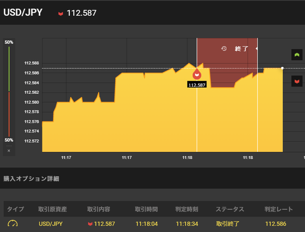Click the white current-price dot on chart
This screenshot has height=232, width=305.
pyautogui.click(x=282, y=68)
